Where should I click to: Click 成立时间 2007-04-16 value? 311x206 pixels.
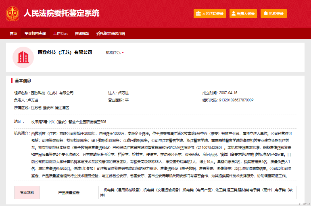(x=228, y=93)
